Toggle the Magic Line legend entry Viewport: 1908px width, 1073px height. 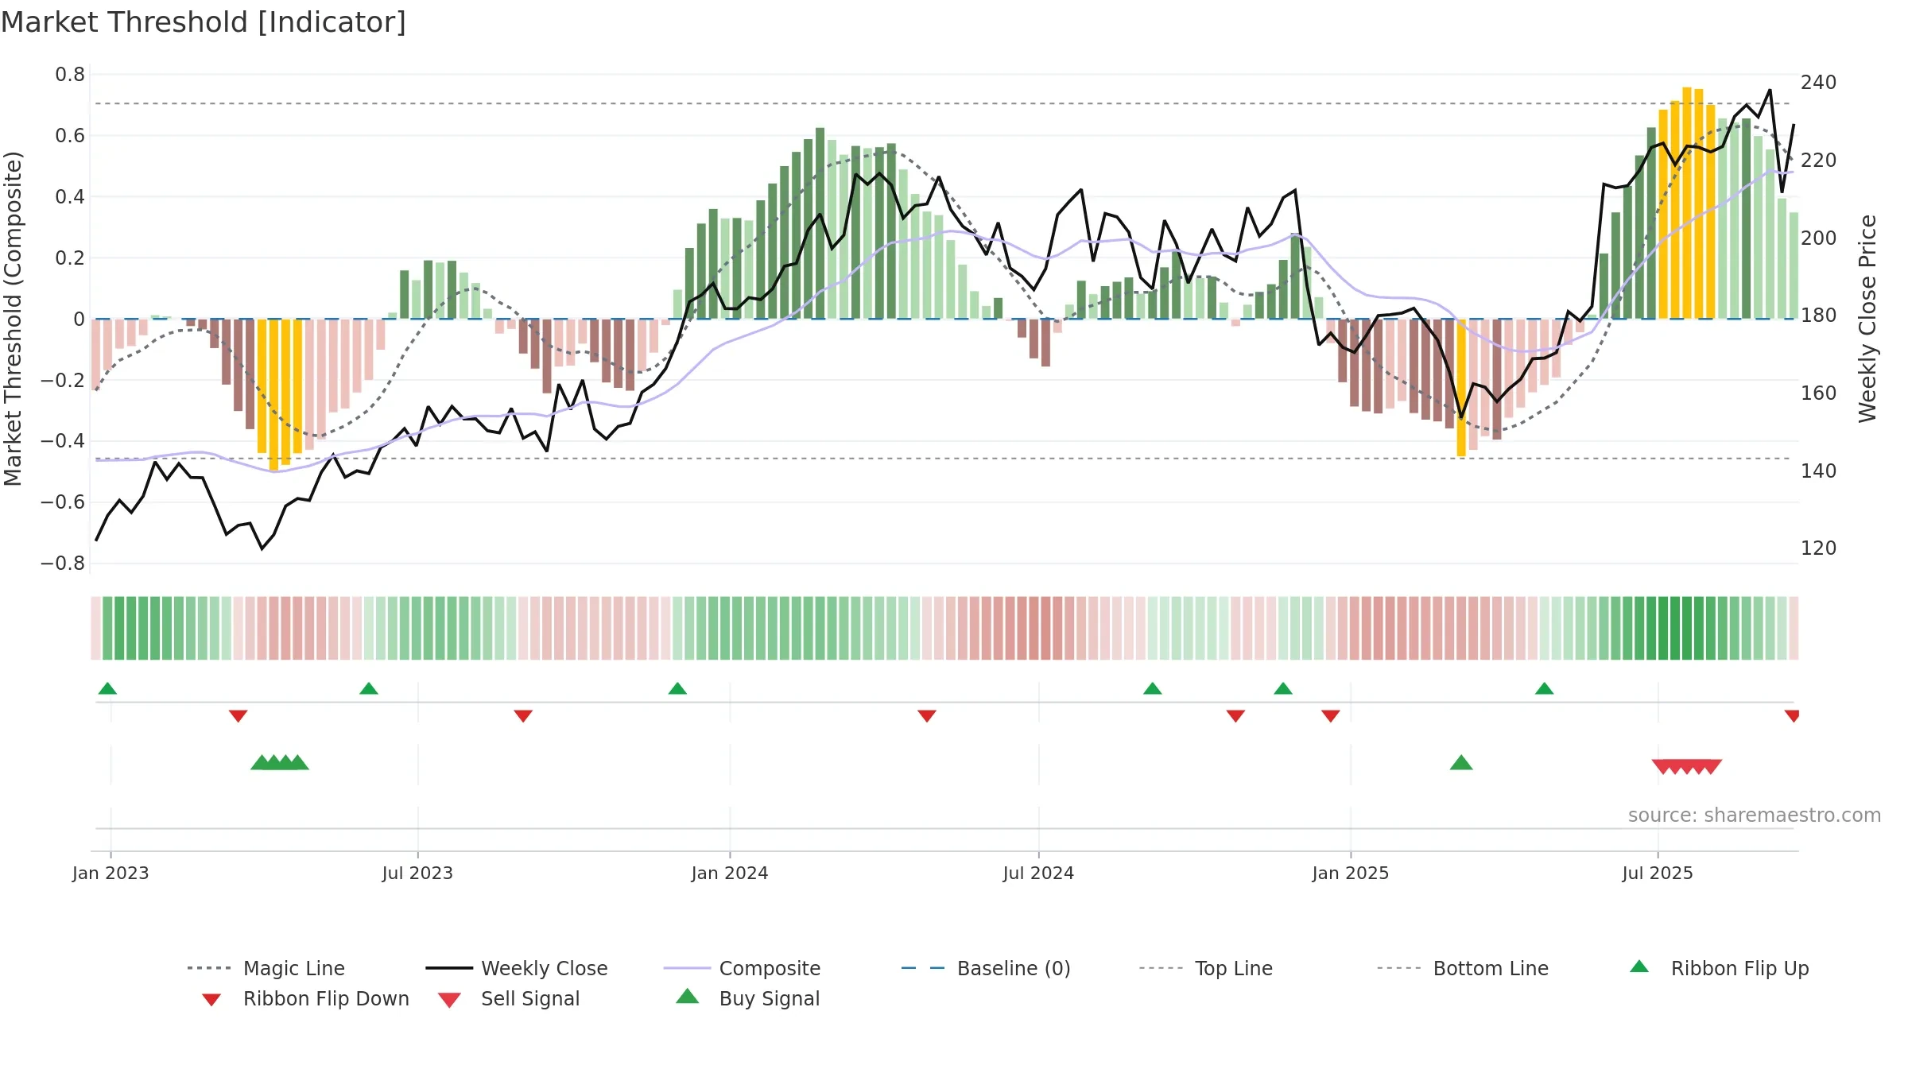point(266,968)
